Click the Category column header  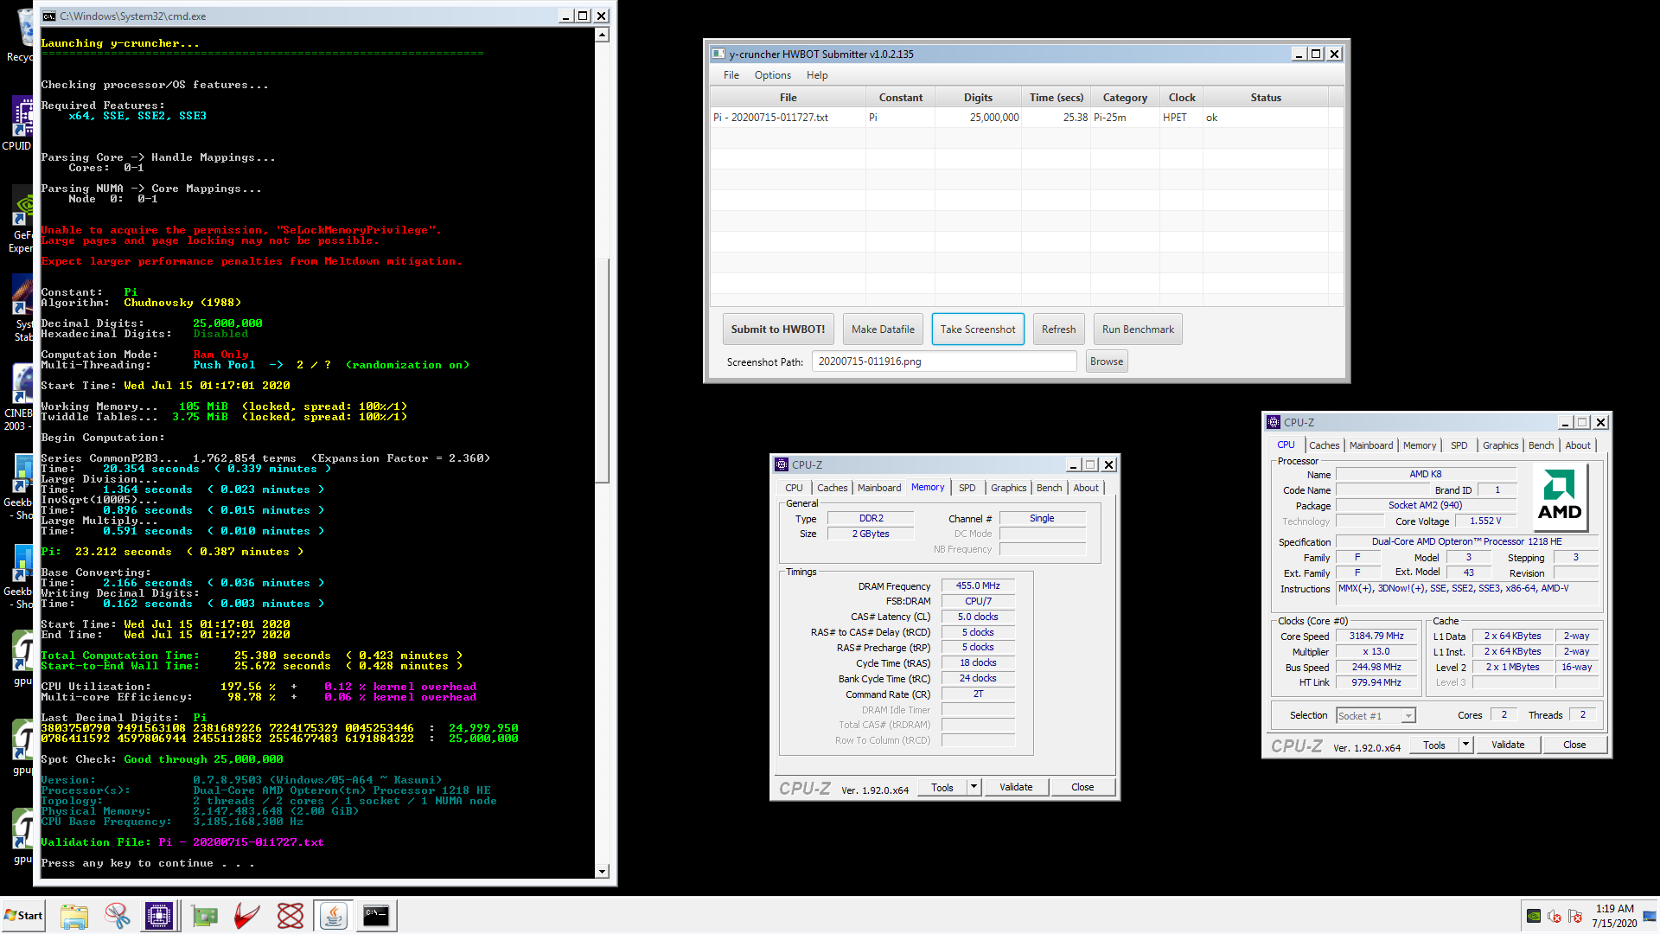point(1125,98)
